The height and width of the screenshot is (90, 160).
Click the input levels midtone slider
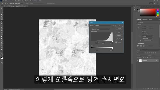[x=105, y=41]
